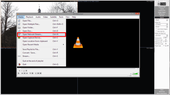
Task: Open the Video menu
Action: pos(45,17)
